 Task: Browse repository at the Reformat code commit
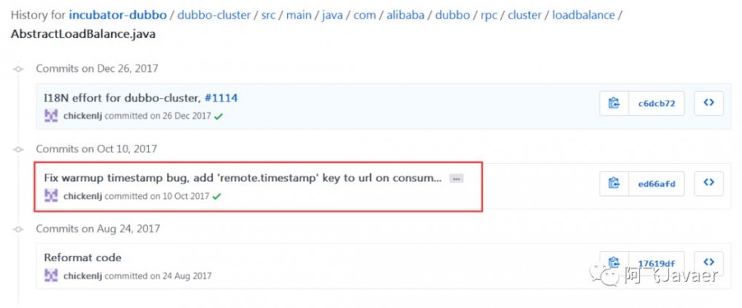click(709, 263)
